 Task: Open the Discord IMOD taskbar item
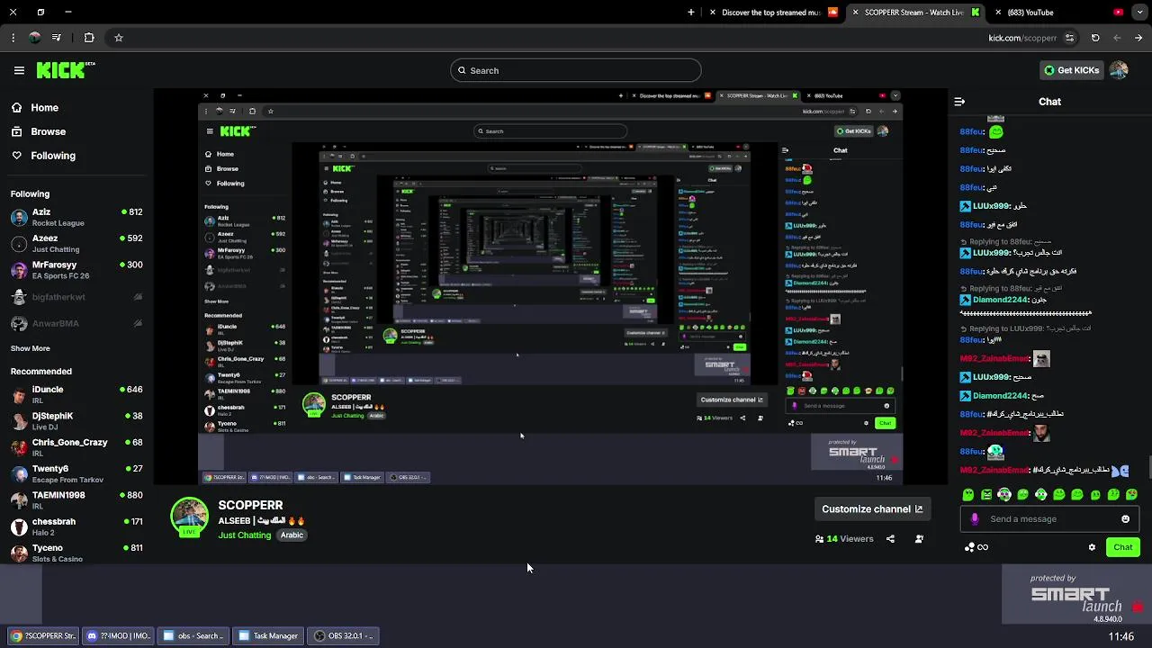119,636
